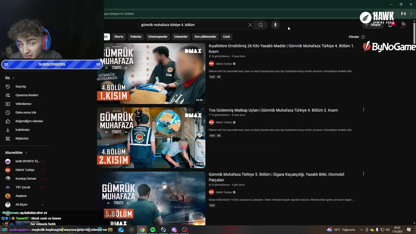Viewport: 416px width, 234px height.
Task: Click the taskbar volume speaker icon
Action: pos(388,230)
